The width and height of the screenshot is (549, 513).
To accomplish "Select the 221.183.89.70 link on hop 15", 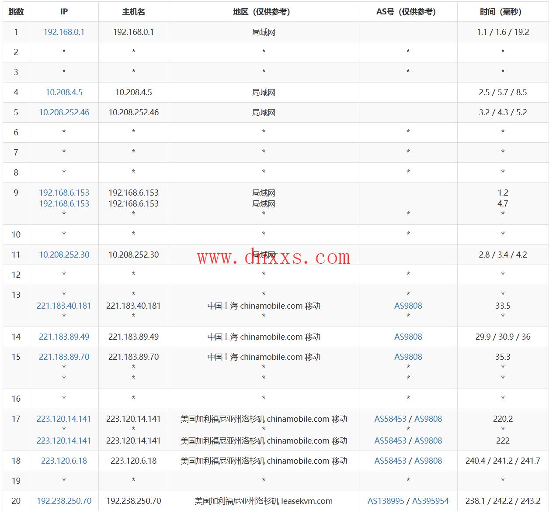I will click(x=64, y=357).
